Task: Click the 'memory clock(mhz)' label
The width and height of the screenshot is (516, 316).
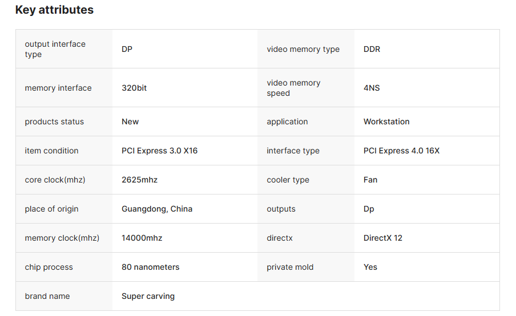Action: coord(62,238)
